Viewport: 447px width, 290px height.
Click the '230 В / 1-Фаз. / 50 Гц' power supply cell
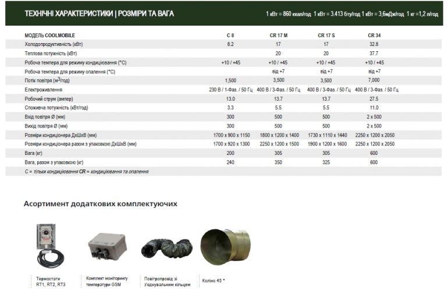pyautogui.click(x=230, y=90)
